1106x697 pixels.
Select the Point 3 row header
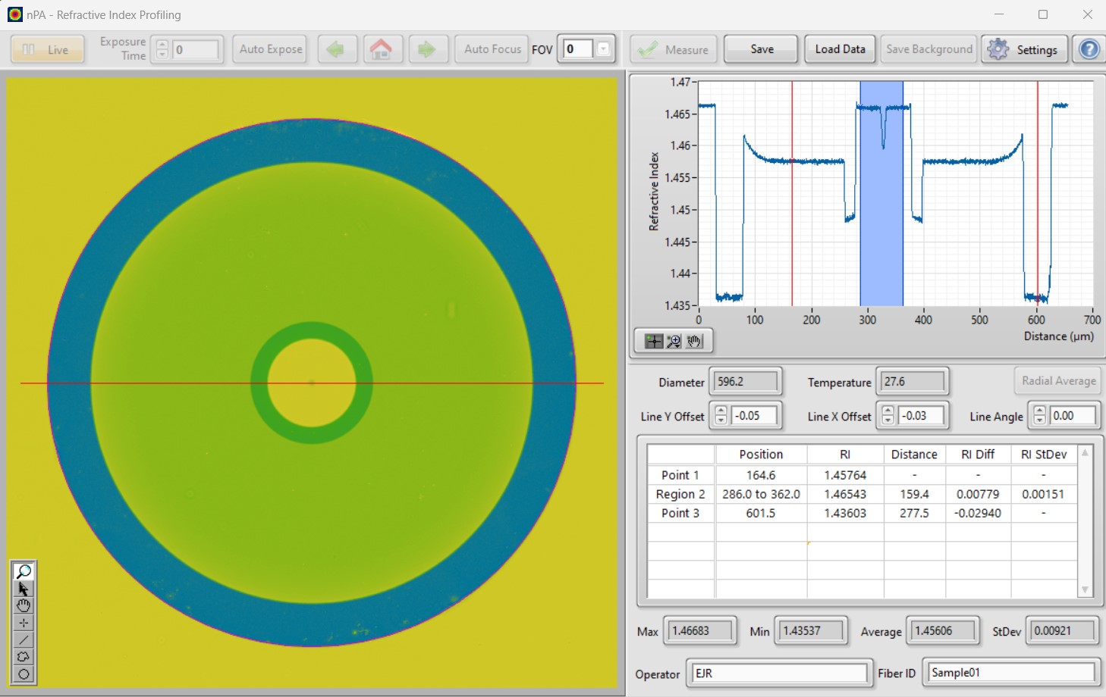pos(680,513)
